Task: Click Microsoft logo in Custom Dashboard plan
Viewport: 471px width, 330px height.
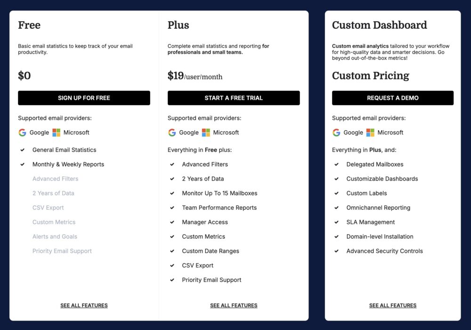Action: coord(370,132)
